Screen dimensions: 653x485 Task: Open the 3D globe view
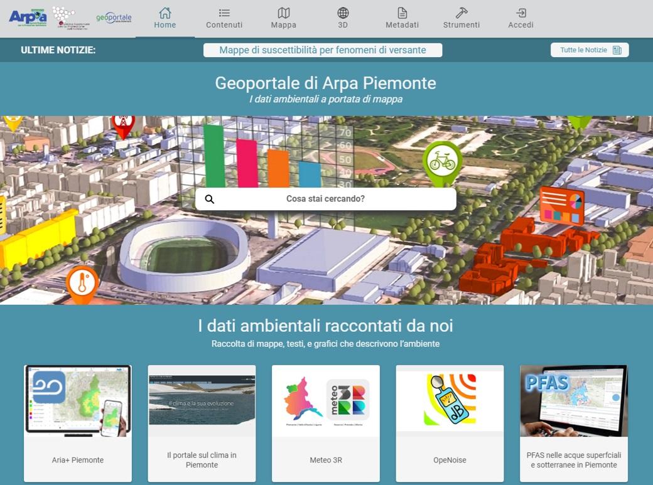click(343, 13)
